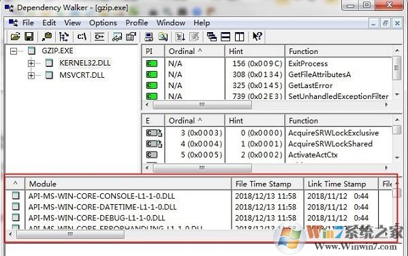Click the imports list horizontal scrollbar thumb
This screenshot has height=256, width=408.
coord(202,105)
